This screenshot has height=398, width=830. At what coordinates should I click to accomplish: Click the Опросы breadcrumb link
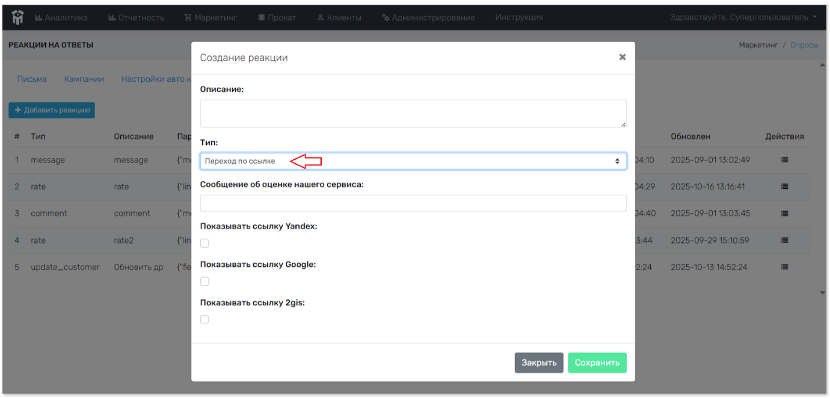(804, 45)
